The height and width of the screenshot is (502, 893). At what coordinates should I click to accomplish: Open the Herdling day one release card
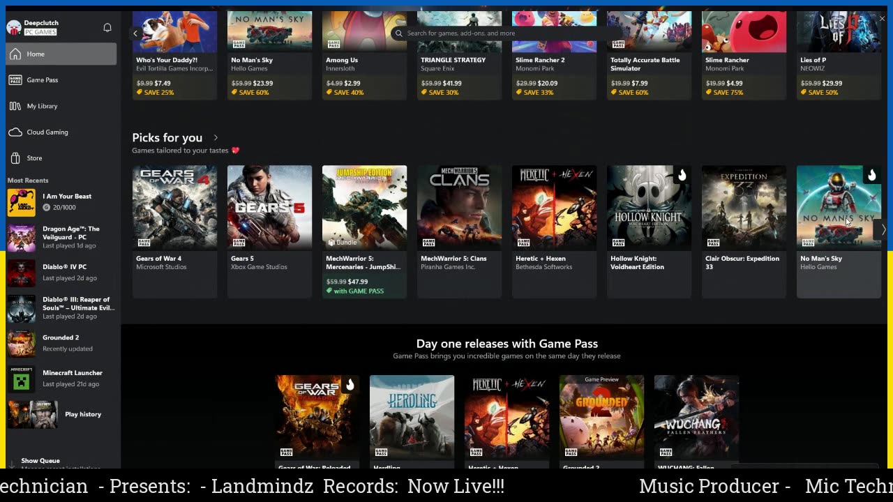(x=412, y=422)
